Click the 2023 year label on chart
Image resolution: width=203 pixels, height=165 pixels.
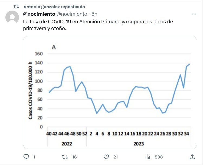click(x=139, y=144)
